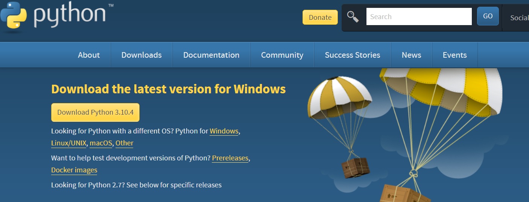Open the About menu

click(89, 55)
